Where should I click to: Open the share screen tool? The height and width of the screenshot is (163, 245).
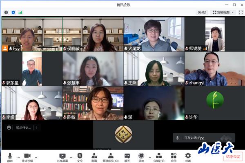[x=62, y=156]
